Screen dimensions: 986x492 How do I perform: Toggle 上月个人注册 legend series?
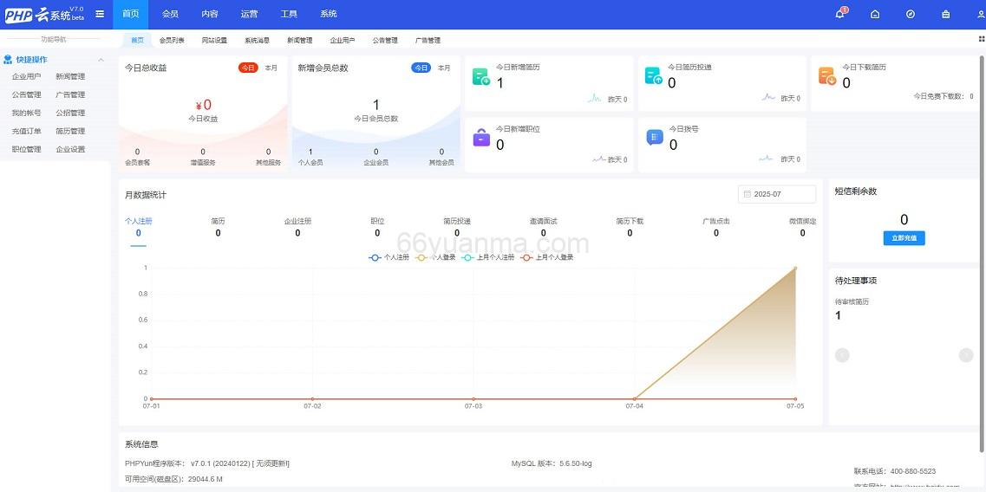pos(487,257)
